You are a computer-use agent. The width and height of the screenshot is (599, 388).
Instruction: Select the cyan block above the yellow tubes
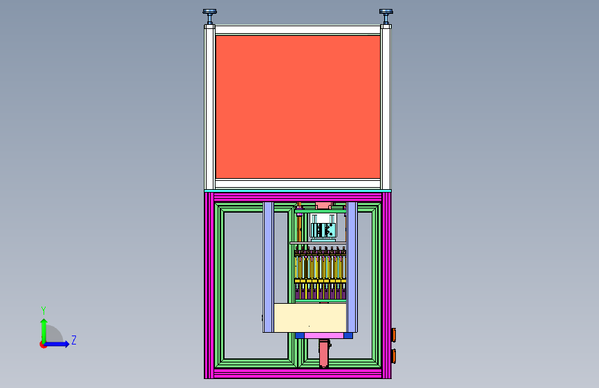323,231
